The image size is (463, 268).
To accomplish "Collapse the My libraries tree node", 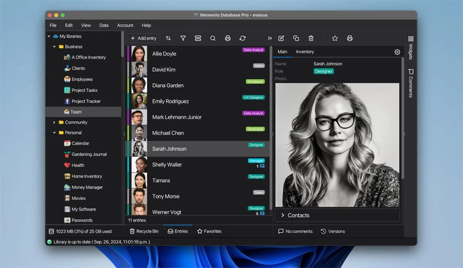I will click(49, 37).
